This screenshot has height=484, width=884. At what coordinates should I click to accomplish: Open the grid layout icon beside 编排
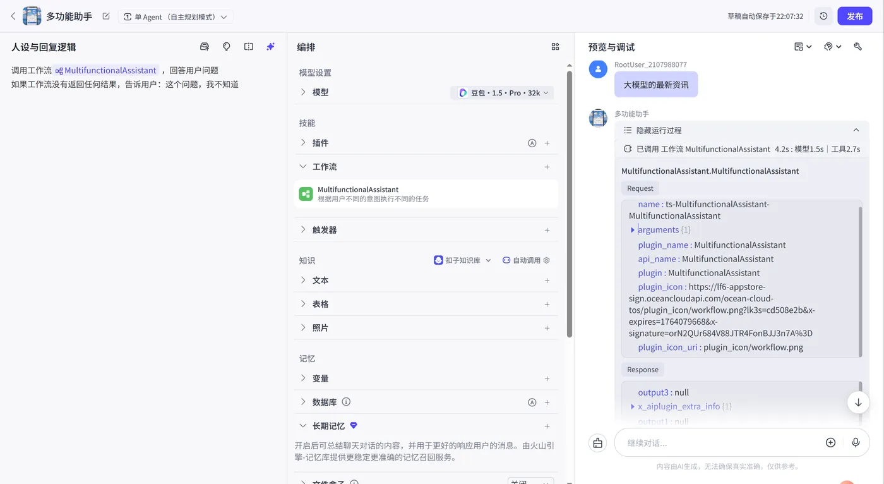[555, 46]
